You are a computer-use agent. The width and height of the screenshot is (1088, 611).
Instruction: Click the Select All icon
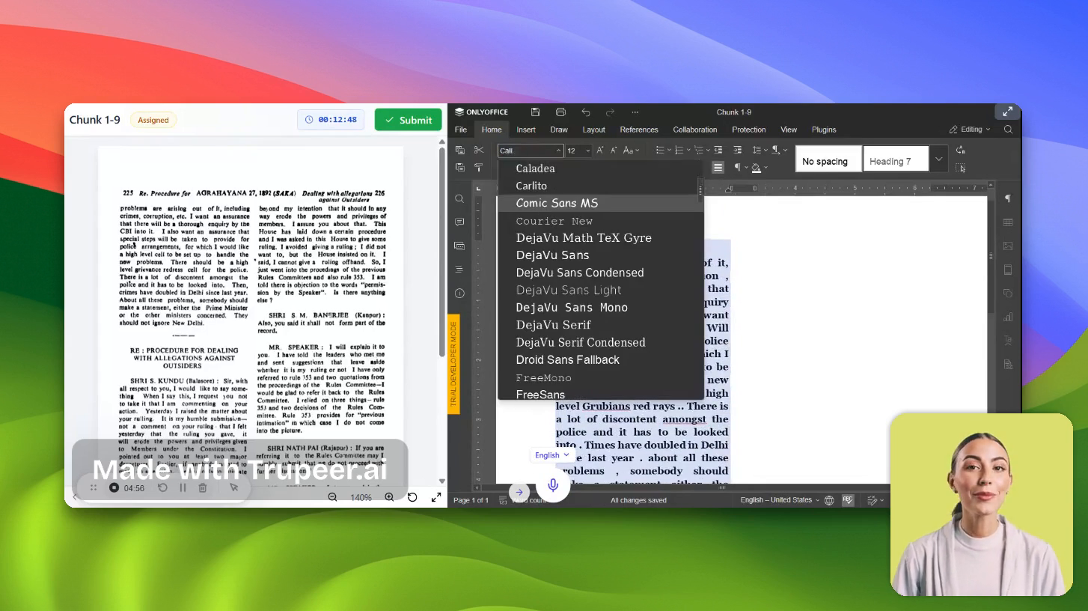961,168
